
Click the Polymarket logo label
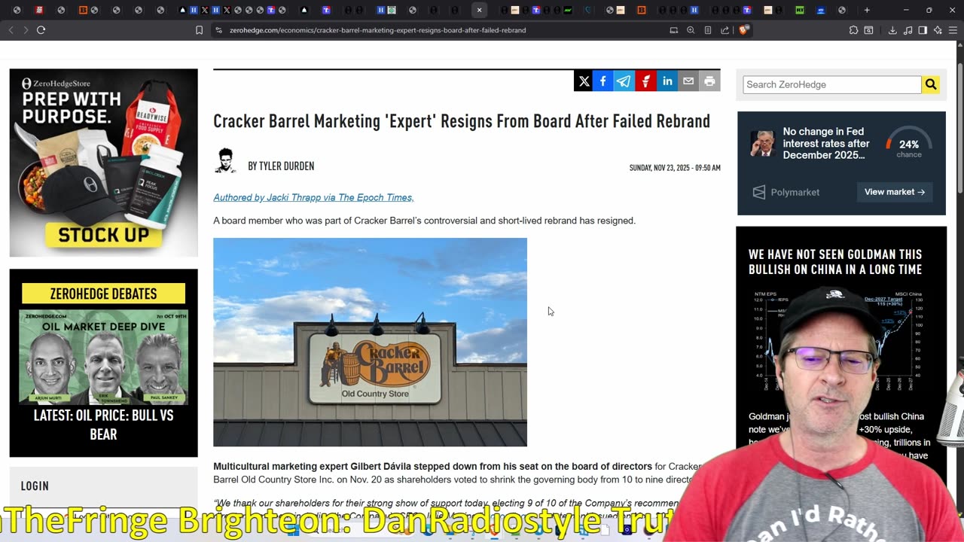click(786, 192)
